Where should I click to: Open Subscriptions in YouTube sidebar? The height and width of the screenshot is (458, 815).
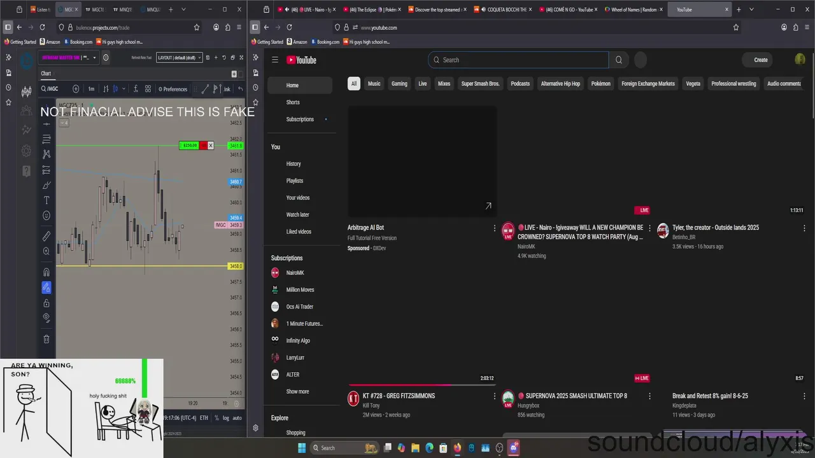coord(300,120)
